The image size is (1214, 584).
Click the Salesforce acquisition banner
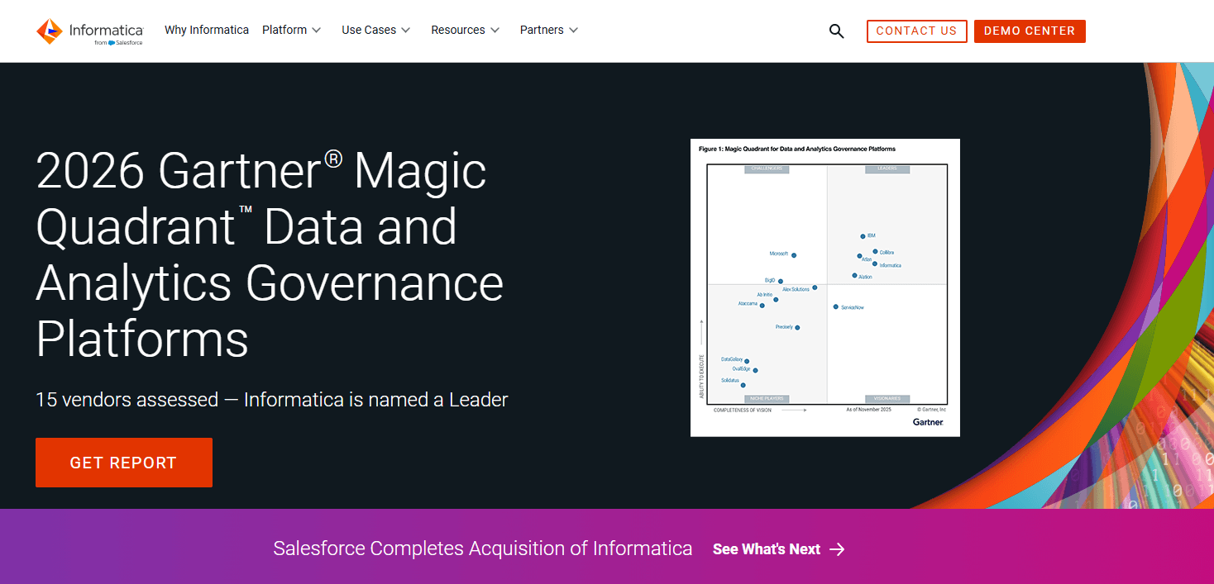(x=483, y=548)
